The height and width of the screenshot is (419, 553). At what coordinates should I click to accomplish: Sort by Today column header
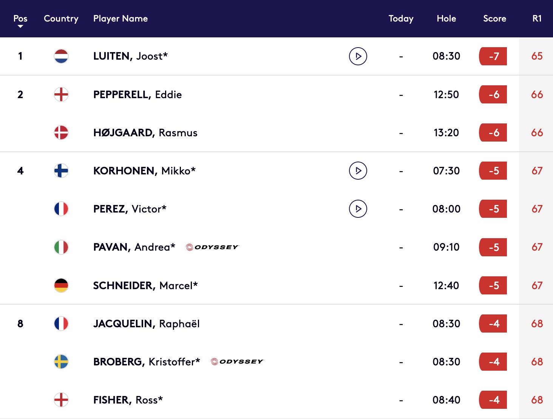tap(401, 18)
